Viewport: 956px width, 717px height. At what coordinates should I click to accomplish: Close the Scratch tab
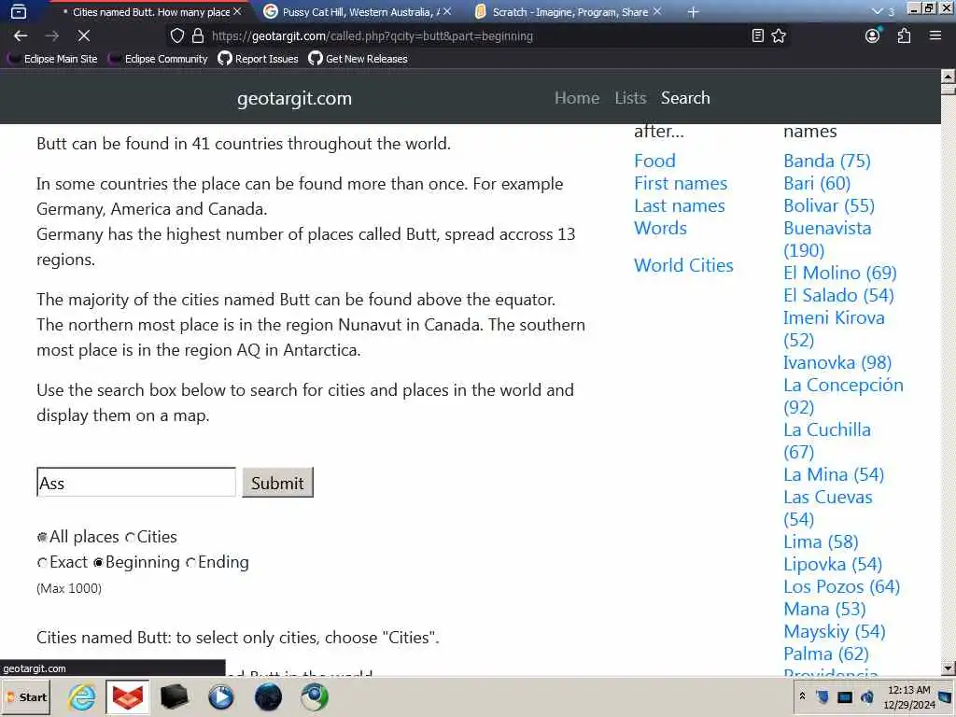pyautogui.click(x=656, y=11)
